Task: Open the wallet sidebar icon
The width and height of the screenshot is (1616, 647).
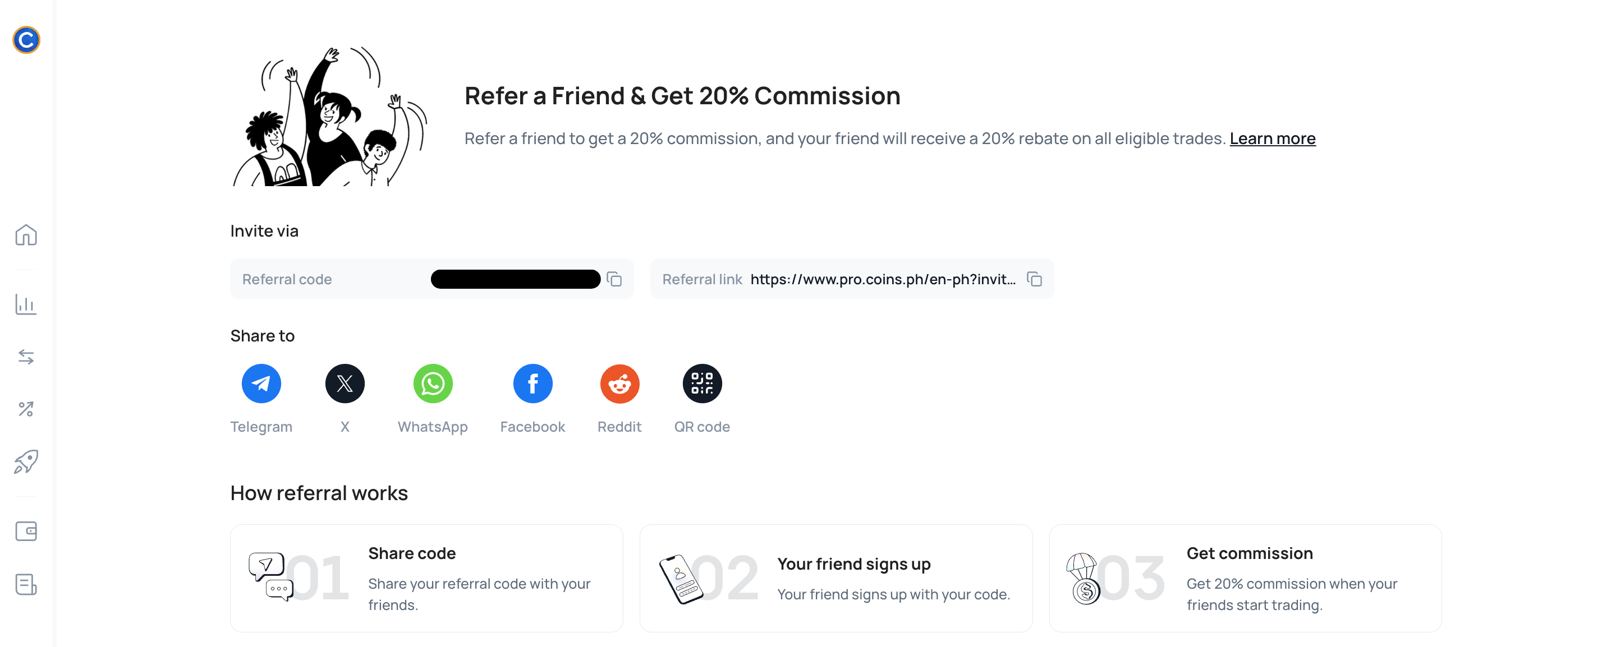Action: click(x=26, y=531)
